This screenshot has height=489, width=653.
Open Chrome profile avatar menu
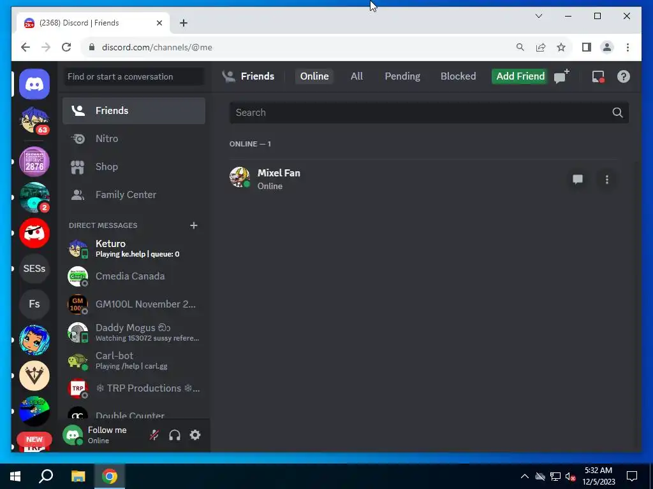(607, 47)
